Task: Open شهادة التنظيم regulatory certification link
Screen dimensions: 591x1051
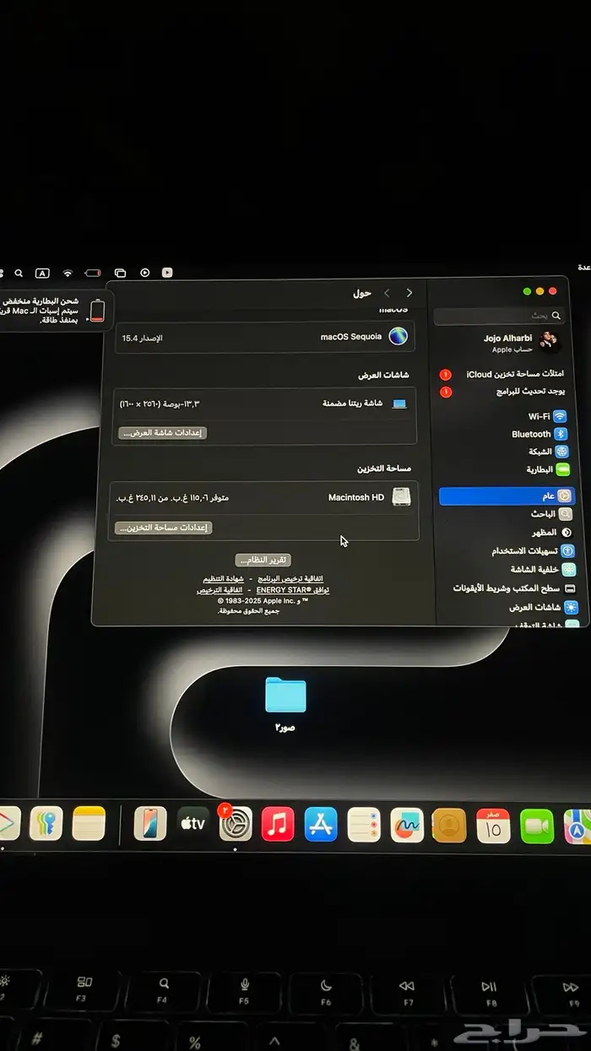Action: (x=223, y=579)
